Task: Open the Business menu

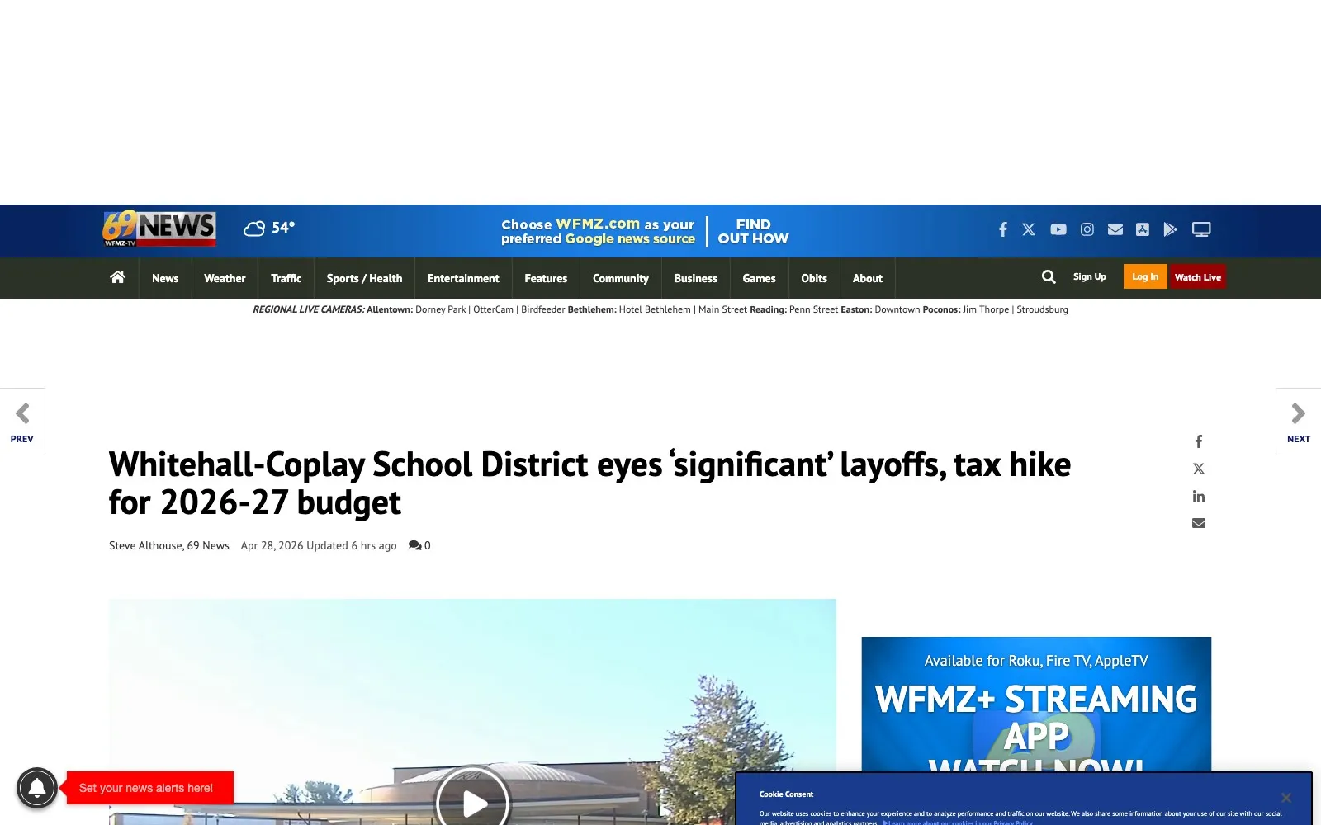Action: point(695,278)
